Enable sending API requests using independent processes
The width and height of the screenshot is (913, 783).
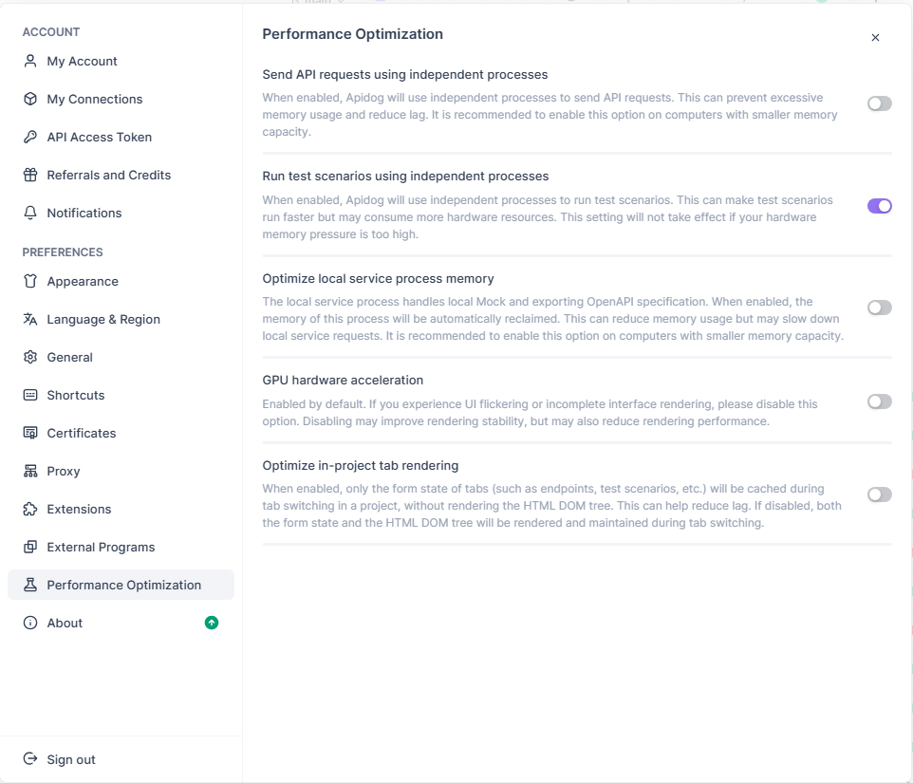click(879, 103)
